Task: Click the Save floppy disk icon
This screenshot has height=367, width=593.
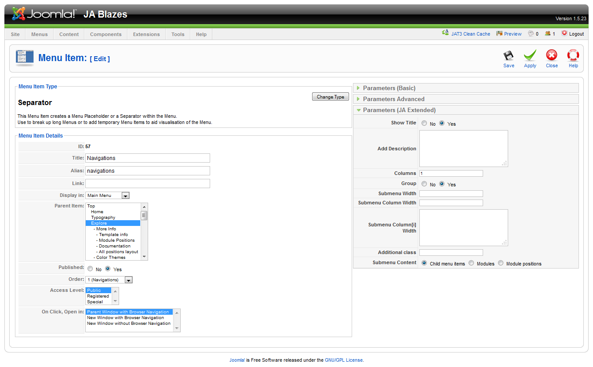Action: click(x=509, y=56)
